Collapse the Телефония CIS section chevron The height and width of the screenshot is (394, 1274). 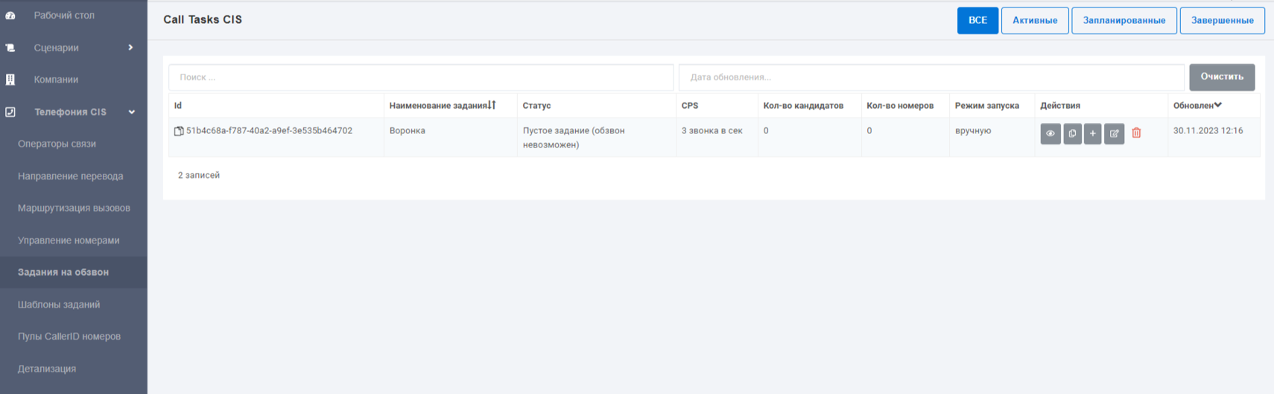[x=132, y=112]
